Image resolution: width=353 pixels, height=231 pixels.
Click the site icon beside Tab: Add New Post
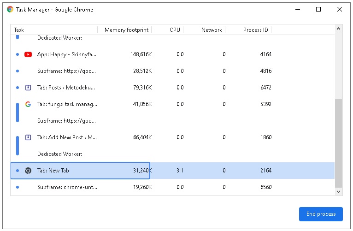pyautogui.click(x=28, y=137)
